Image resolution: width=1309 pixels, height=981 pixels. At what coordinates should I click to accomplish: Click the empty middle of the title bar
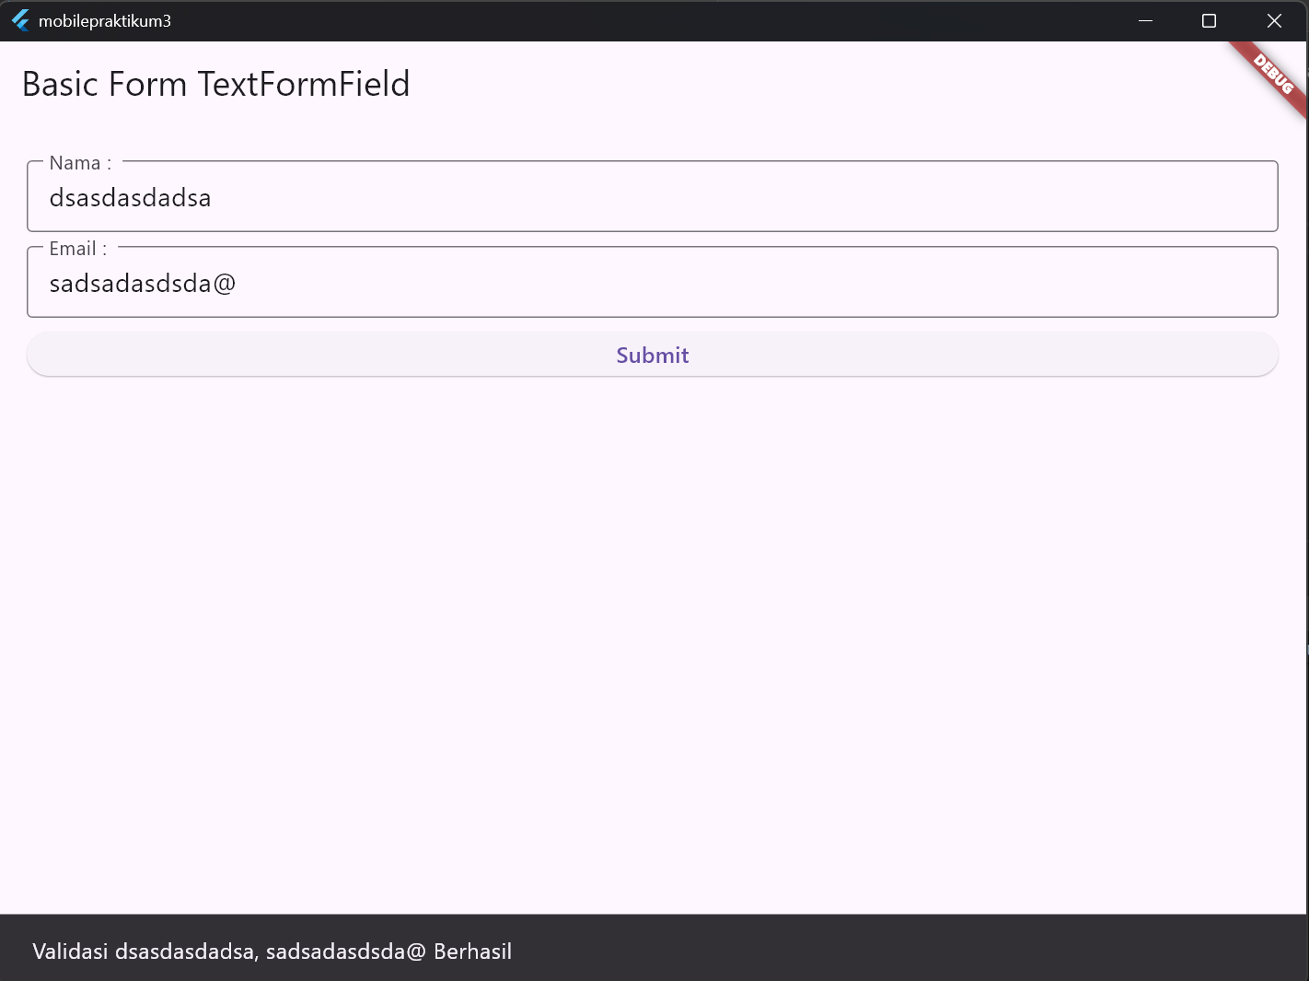pos(644,20)
